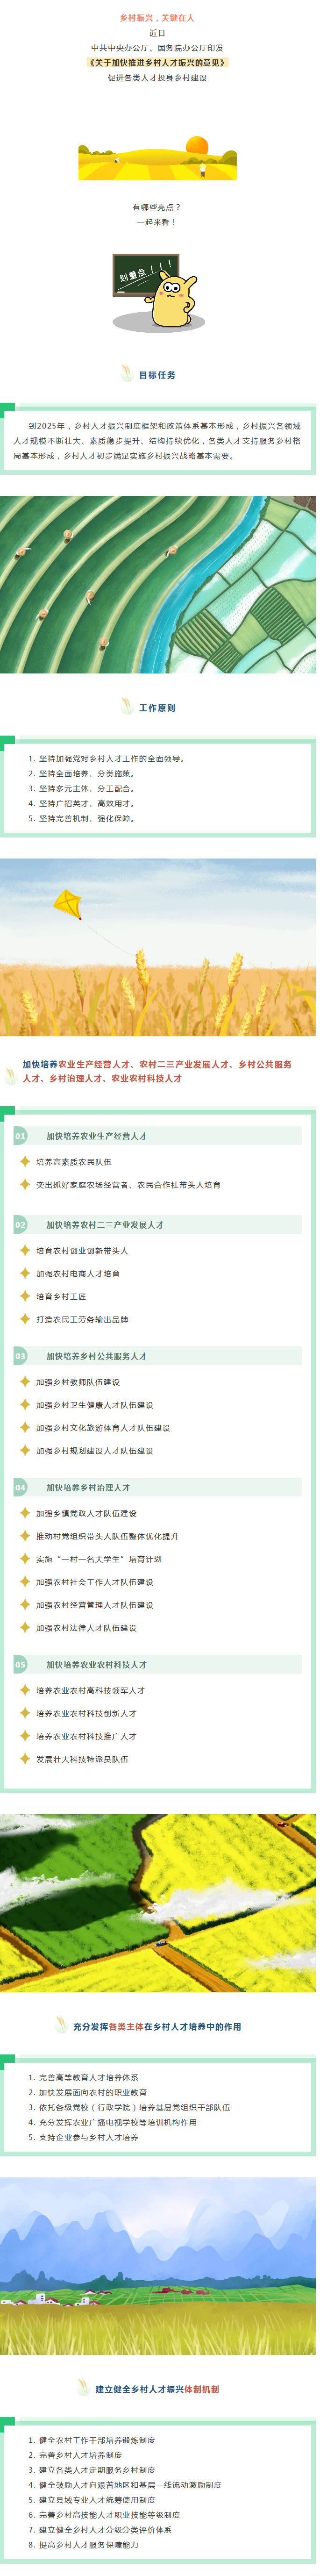Viewport: 320px width, 2576px height.
Task: Click the star bullet beside 培育乡村工匠
Action: (x=26, y=1296)
